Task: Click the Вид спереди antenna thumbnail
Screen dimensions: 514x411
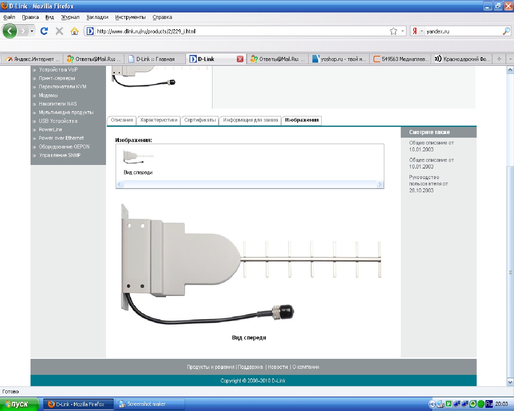Action: click(139, 157)
